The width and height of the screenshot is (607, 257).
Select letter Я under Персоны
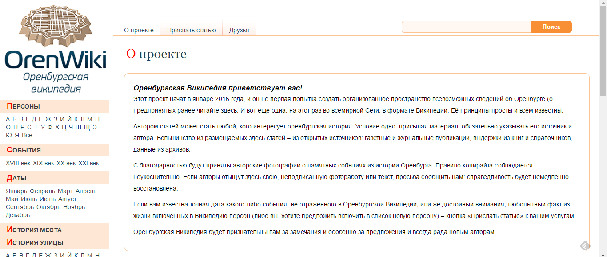tap(17, 135)
